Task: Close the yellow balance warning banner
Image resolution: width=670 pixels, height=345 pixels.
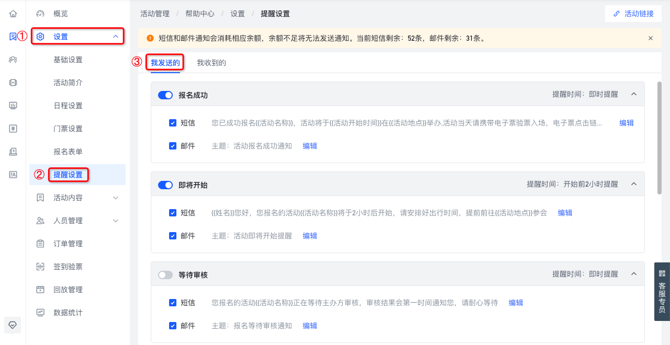Action: (x=651, y=38)
